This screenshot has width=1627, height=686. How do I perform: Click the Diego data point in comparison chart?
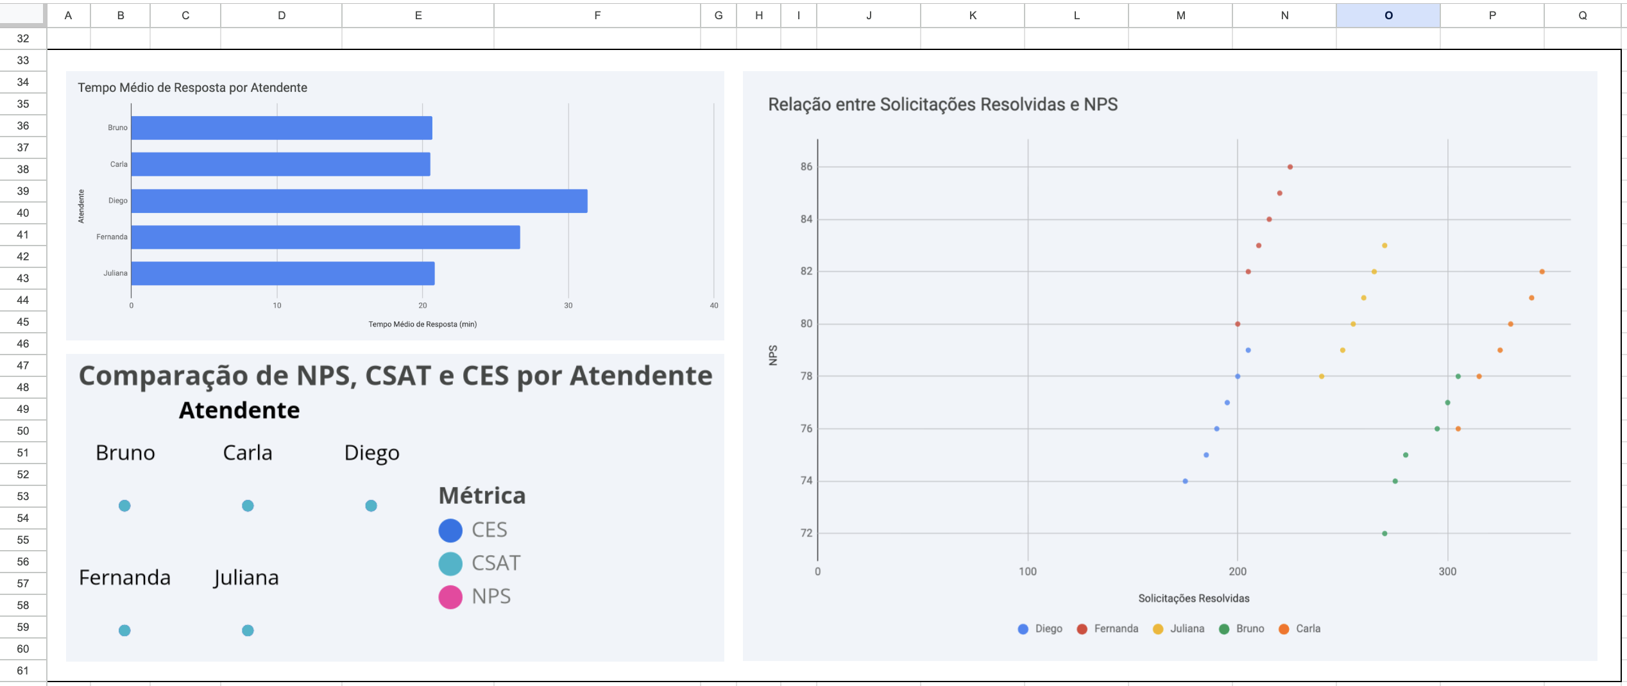click(x=371, y=506)
